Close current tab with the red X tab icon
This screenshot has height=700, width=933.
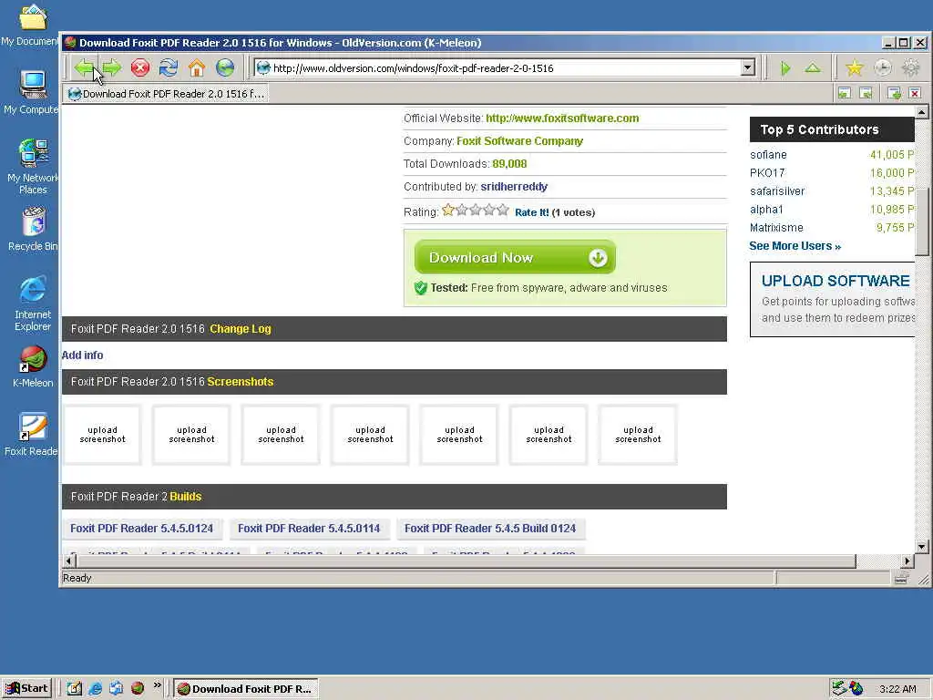click(x=915, y=93)
